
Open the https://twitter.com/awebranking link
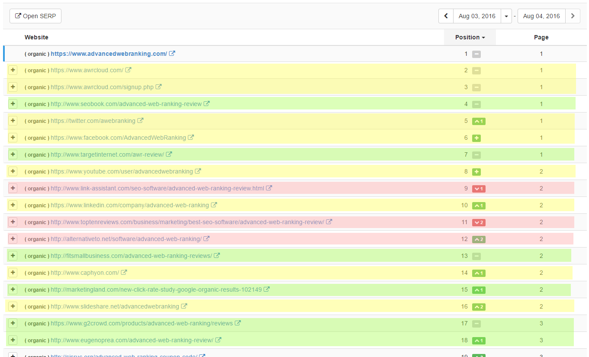(x=93, y=121)
